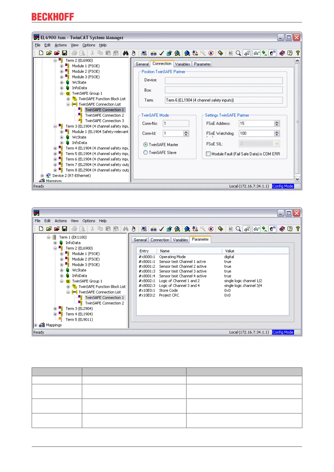Expand TwinSAFE Function Block List in EL6900.tsm tree

click(68, 99)
